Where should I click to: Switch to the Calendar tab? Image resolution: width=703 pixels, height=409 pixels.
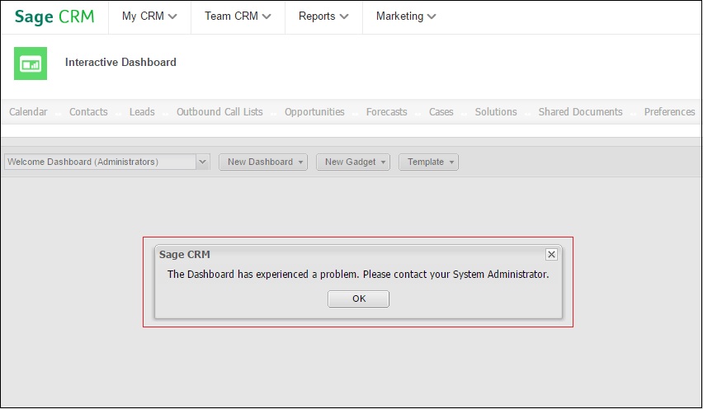pyautogui.click(x=28, y=111)
